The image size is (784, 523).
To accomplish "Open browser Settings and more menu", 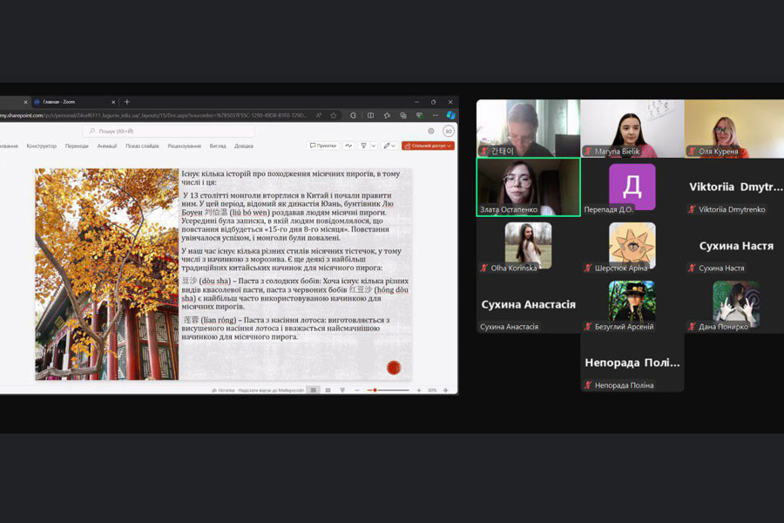I will coord(436,116).
